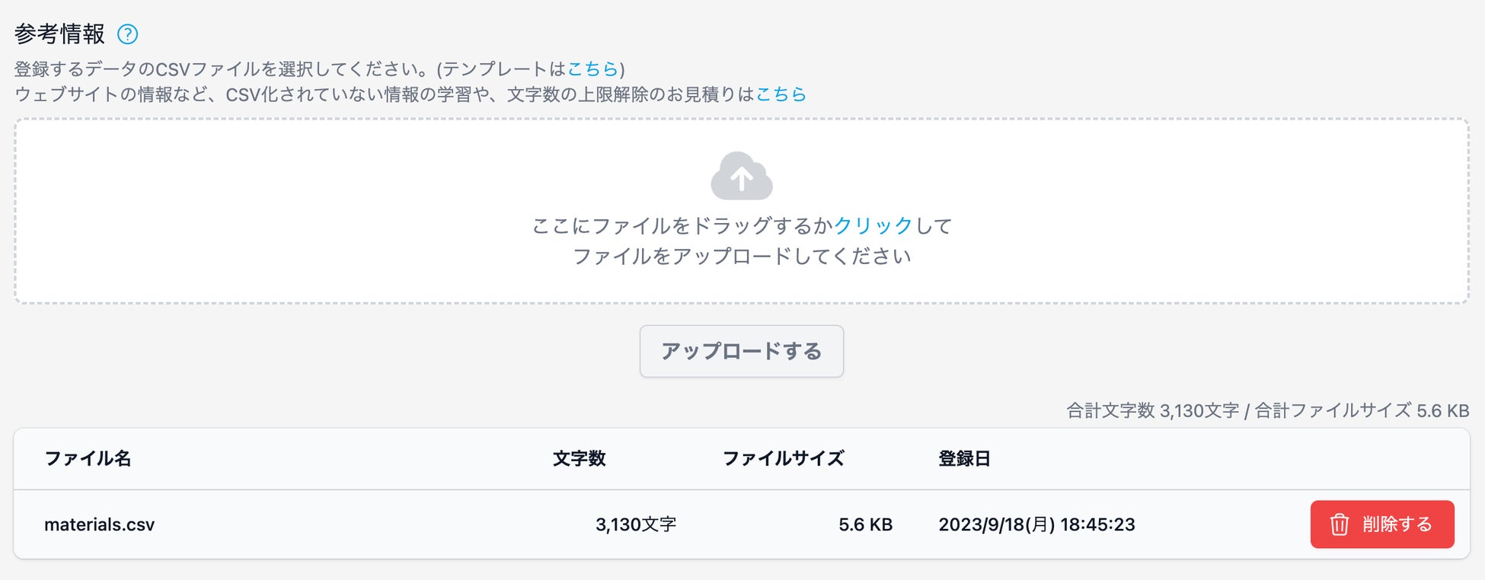Click the 3,130文字 cell in the materials.csv row
1485x580 pixels.
pos(636,524)
